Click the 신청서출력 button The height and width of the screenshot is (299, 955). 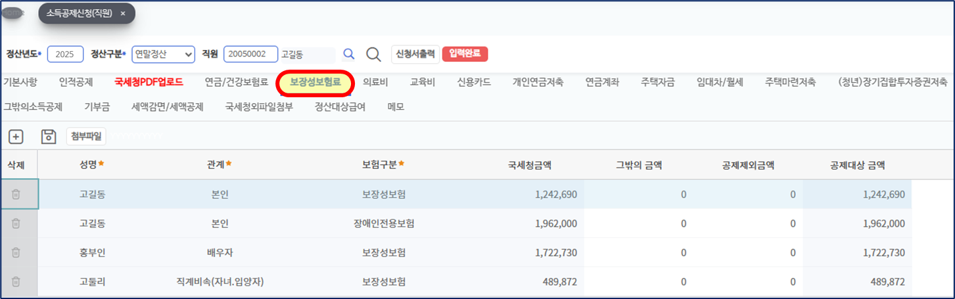coord(415,54)
